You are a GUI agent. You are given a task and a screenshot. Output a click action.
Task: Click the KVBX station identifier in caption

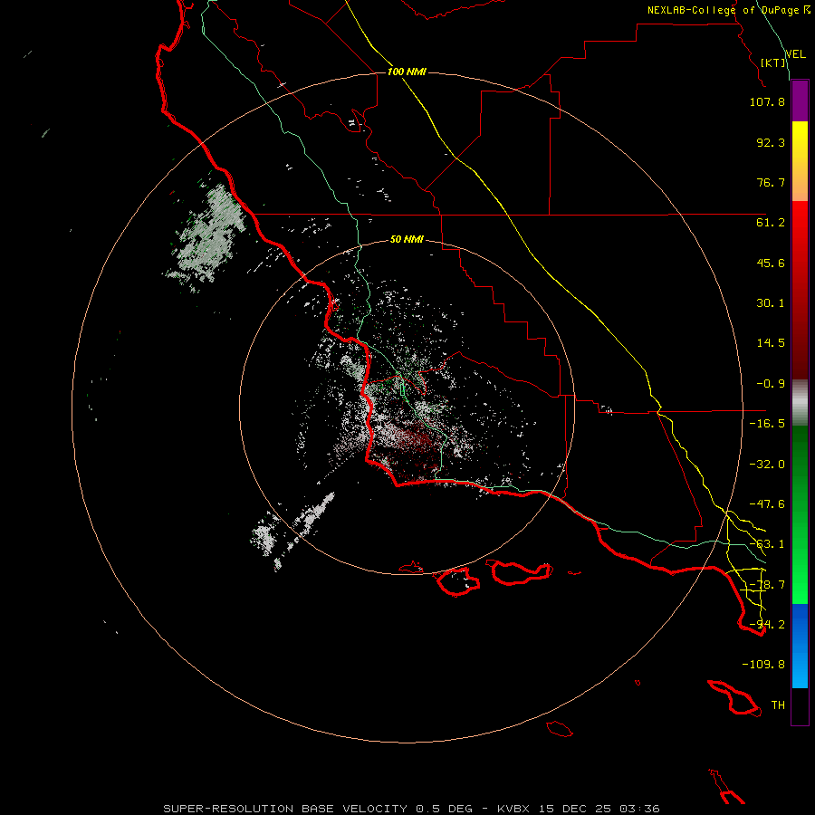(x=514, y=809)
